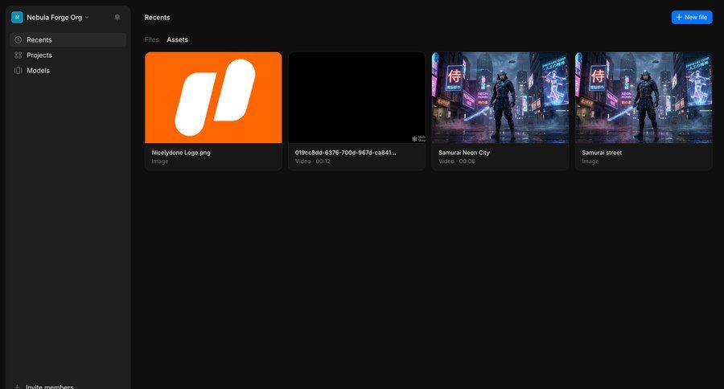Click the notification bell icon
This screenshot has width=724, height=389.
click(117, 17)
